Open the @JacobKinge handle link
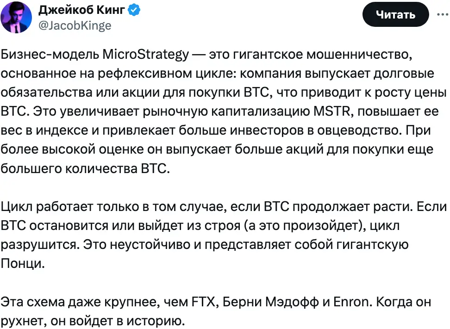Image resolution: width=450 pixels, height=329 pixels. (73, 25)
